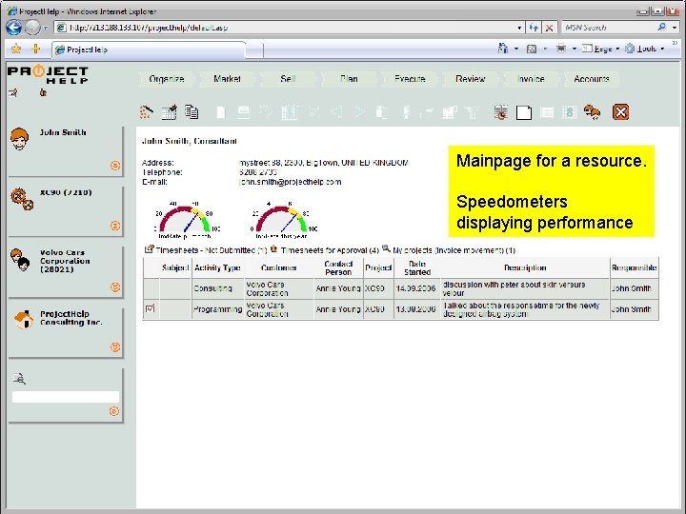The width and height of the screenshot is (686, 514).
Task: Expand the Volvo Cars Corporation sidebar card
Action: pyautogui.click(x=115, y=287)
